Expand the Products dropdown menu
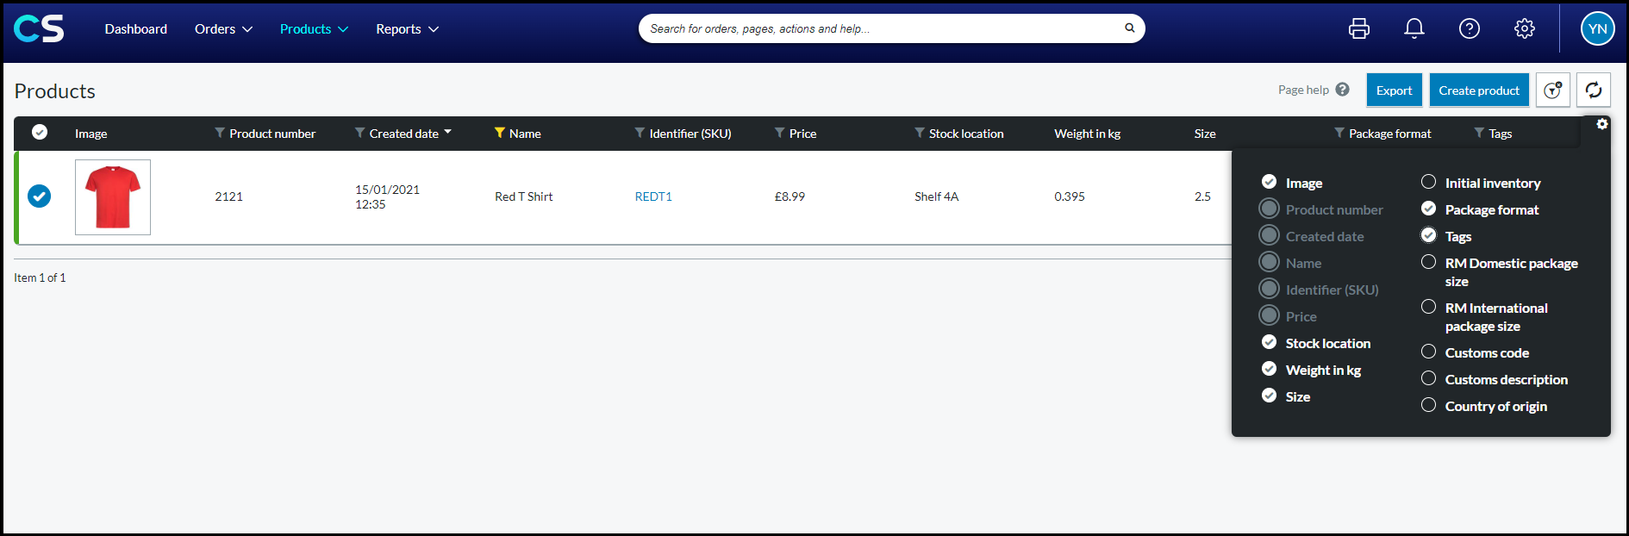Screen dimensions: 1629x536 (x=314, y=29)
